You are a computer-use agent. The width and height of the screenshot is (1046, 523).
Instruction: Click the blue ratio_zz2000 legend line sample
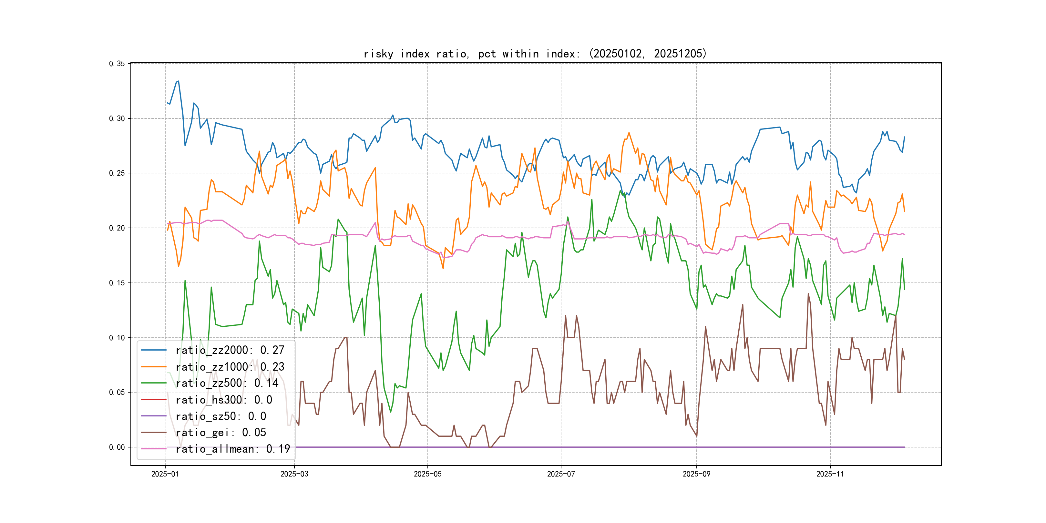coord(153,350)
